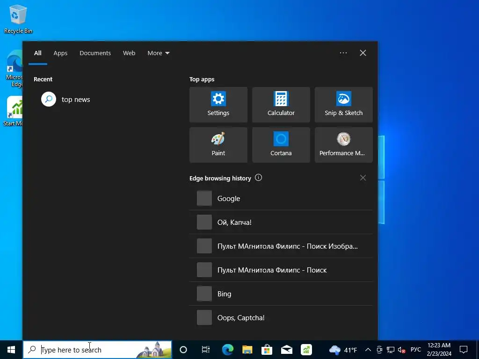Open the Action Center notifications icon
The image size is (479, 359).
point(464,350)
